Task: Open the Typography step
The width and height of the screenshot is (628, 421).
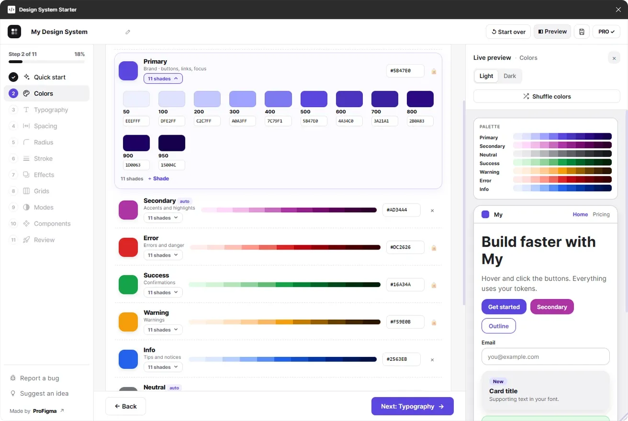Action: pyautogui.click(x=46, y=110)
